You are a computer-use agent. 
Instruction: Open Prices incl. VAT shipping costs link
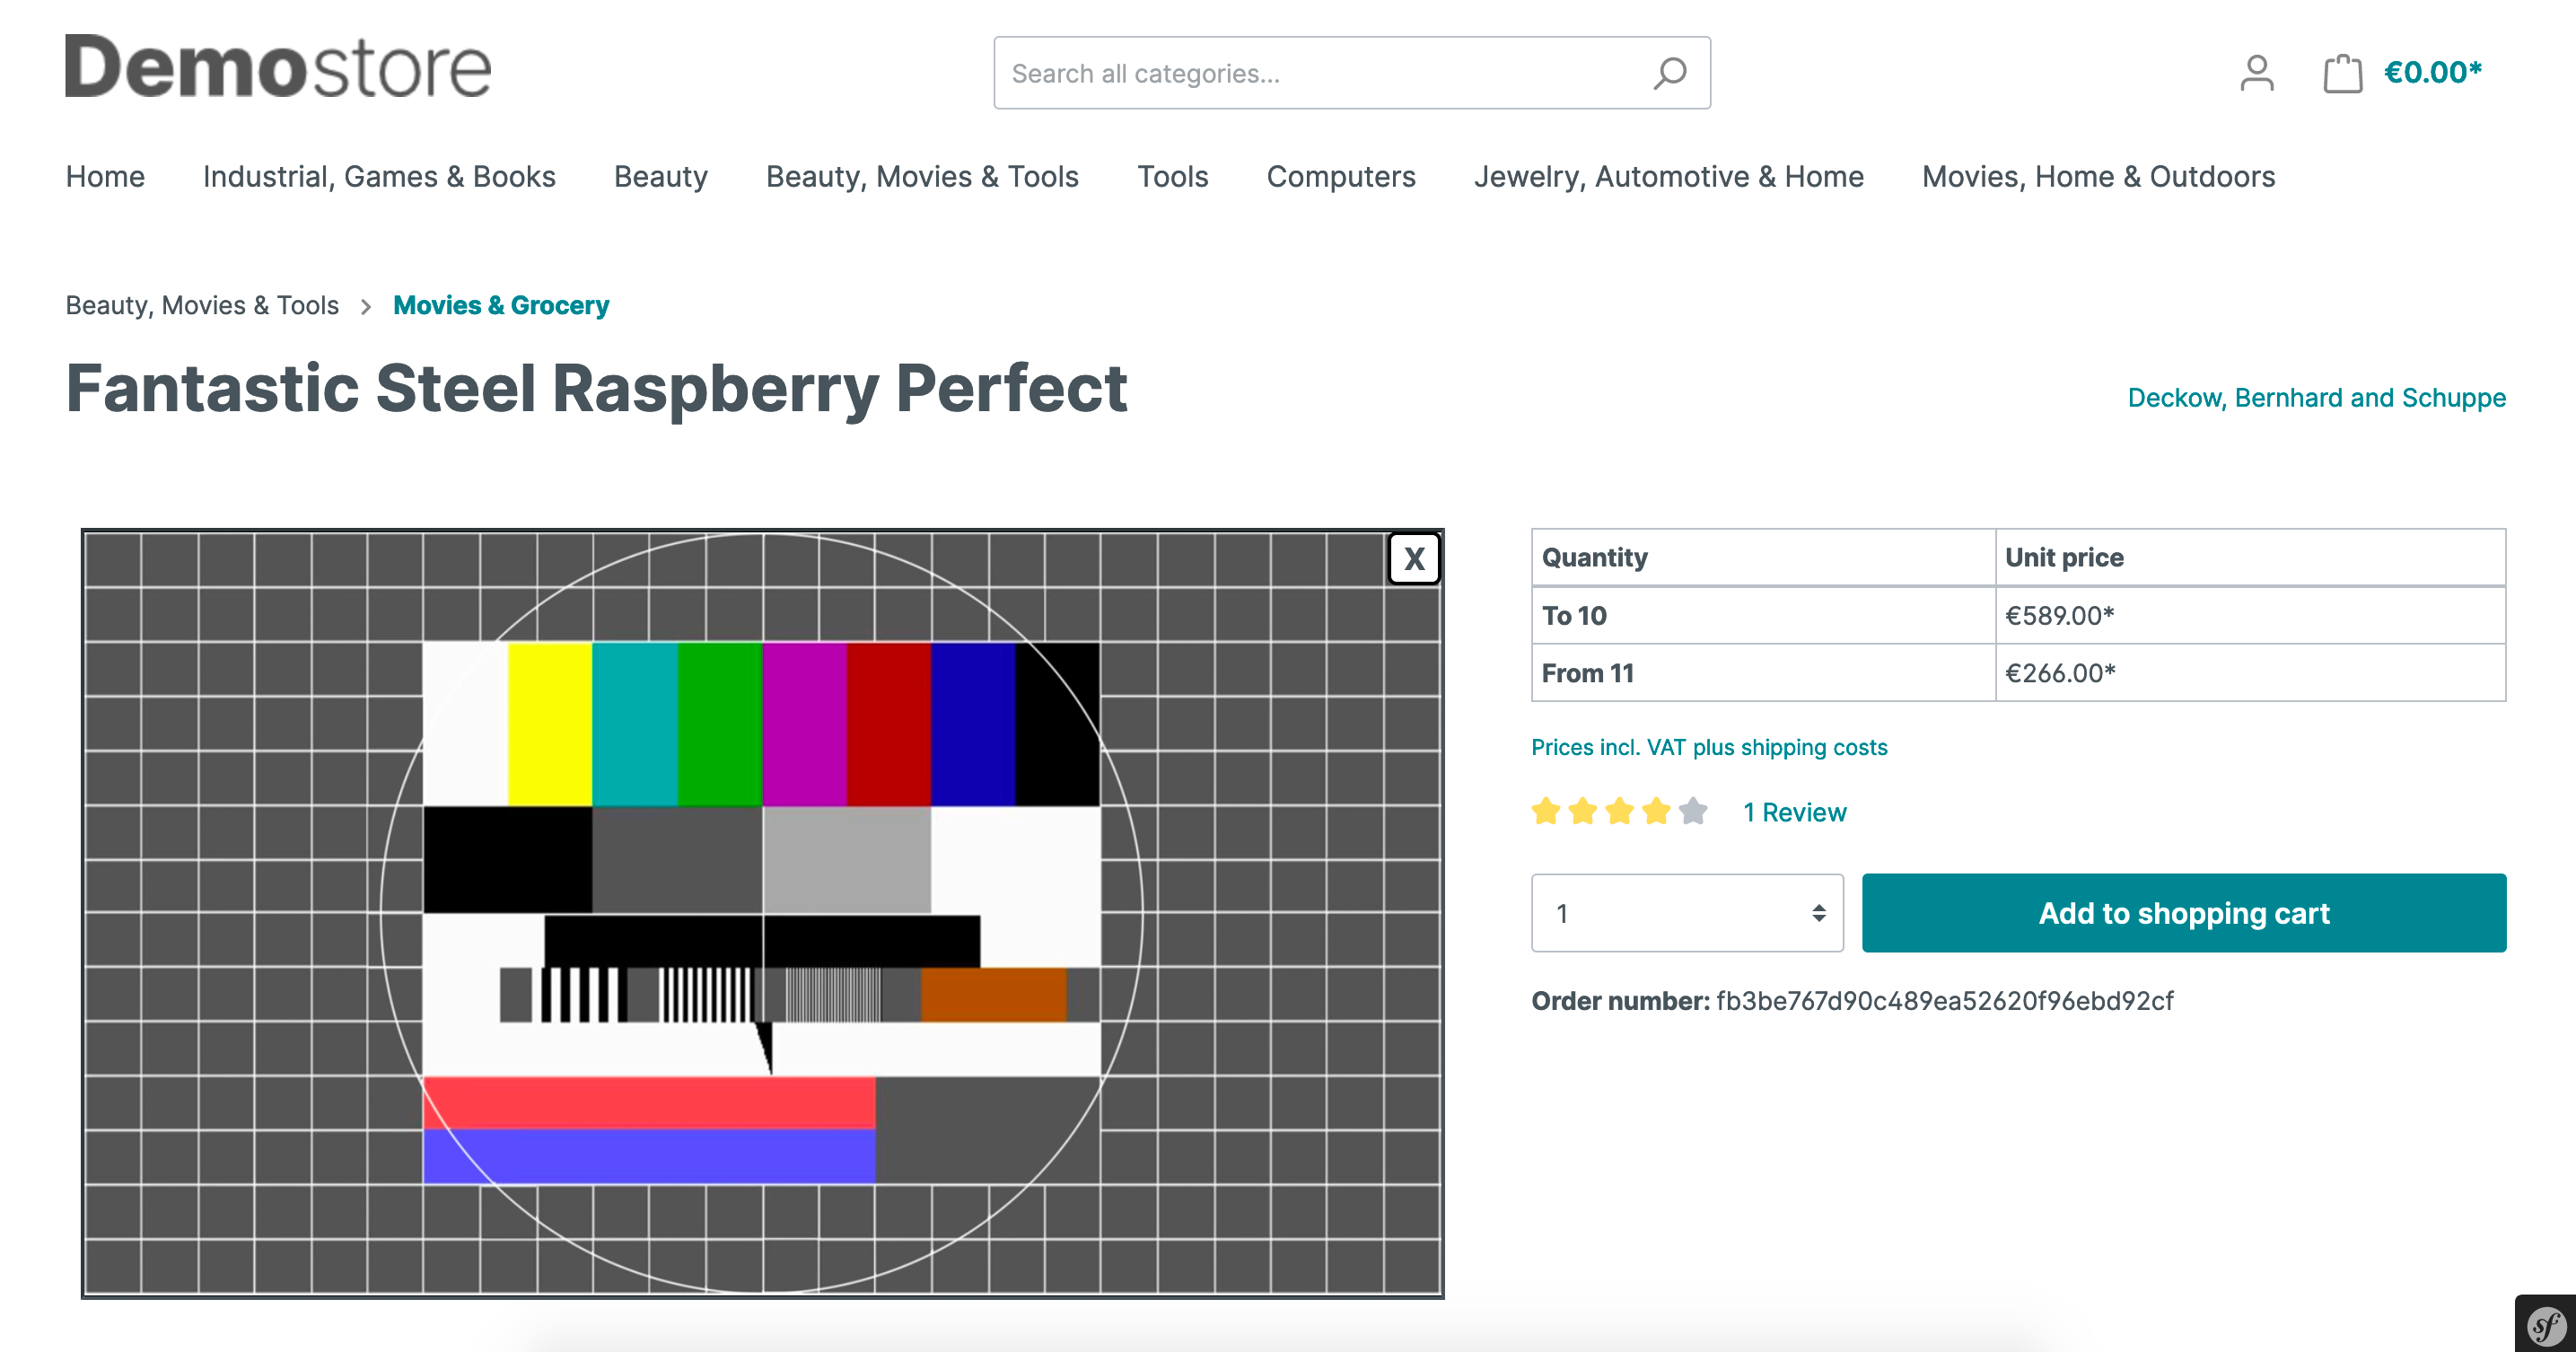(1709, 747)
